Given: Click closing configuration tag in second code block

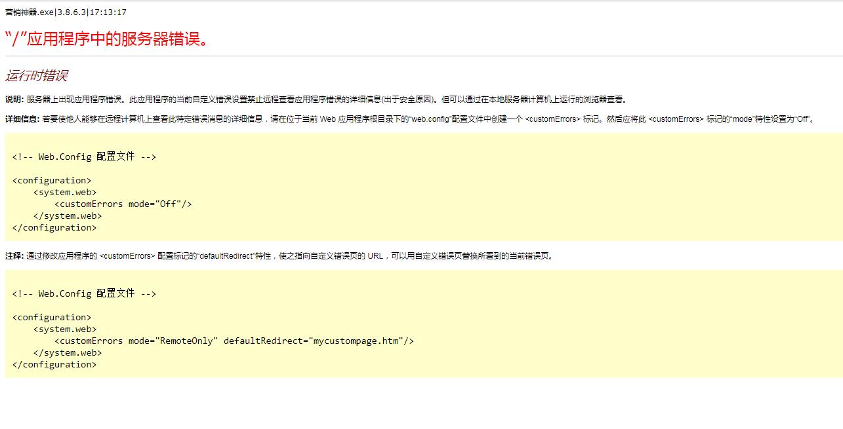Looking at the screenshot, I should coord(54,364).
